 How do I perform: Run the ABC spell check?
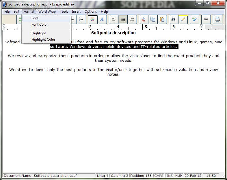coord(194,20)
